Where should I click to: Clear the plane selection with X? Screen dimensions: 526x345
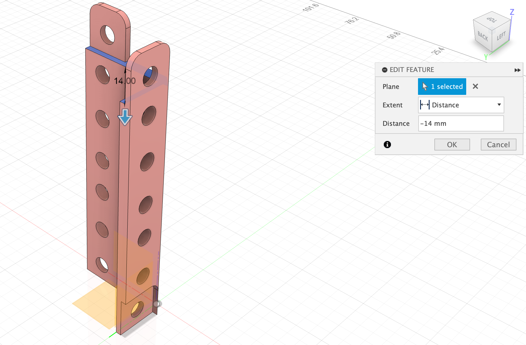point(475,86)
